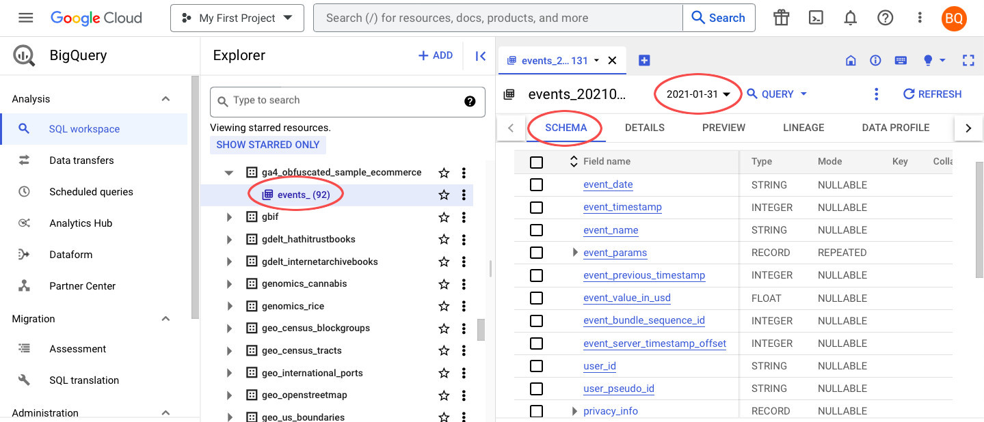The width and height of the screenshot is (984, 422).
Task: Open the BQ account avatar
Action: pyautogui.click(x=954, y=18)
